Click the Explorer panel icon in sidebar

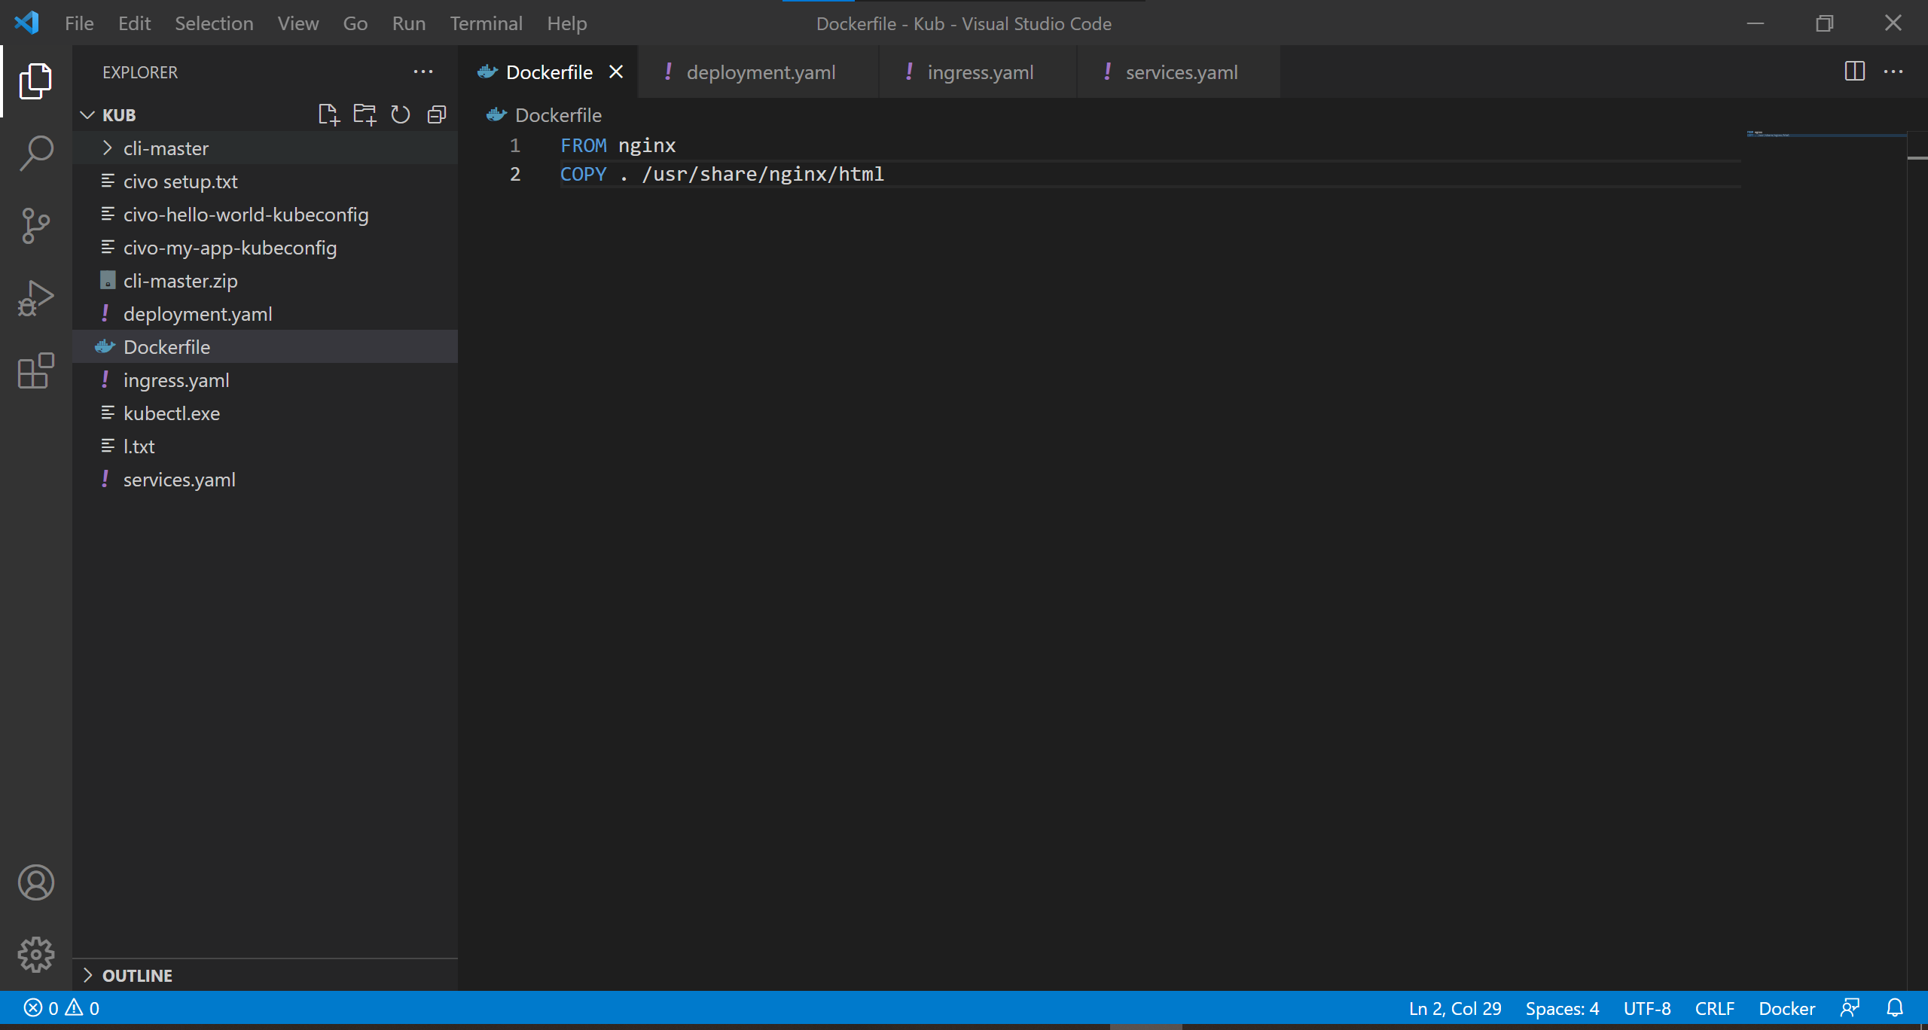click(x=35, y=79)
